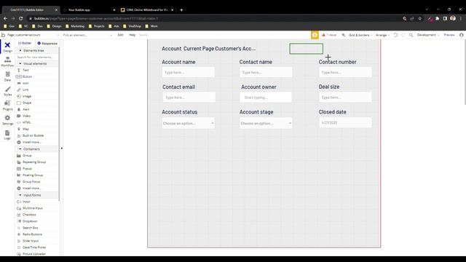Open the Workflow section icon
This screenshot has height=262, width=466.
tap(7, 62)
